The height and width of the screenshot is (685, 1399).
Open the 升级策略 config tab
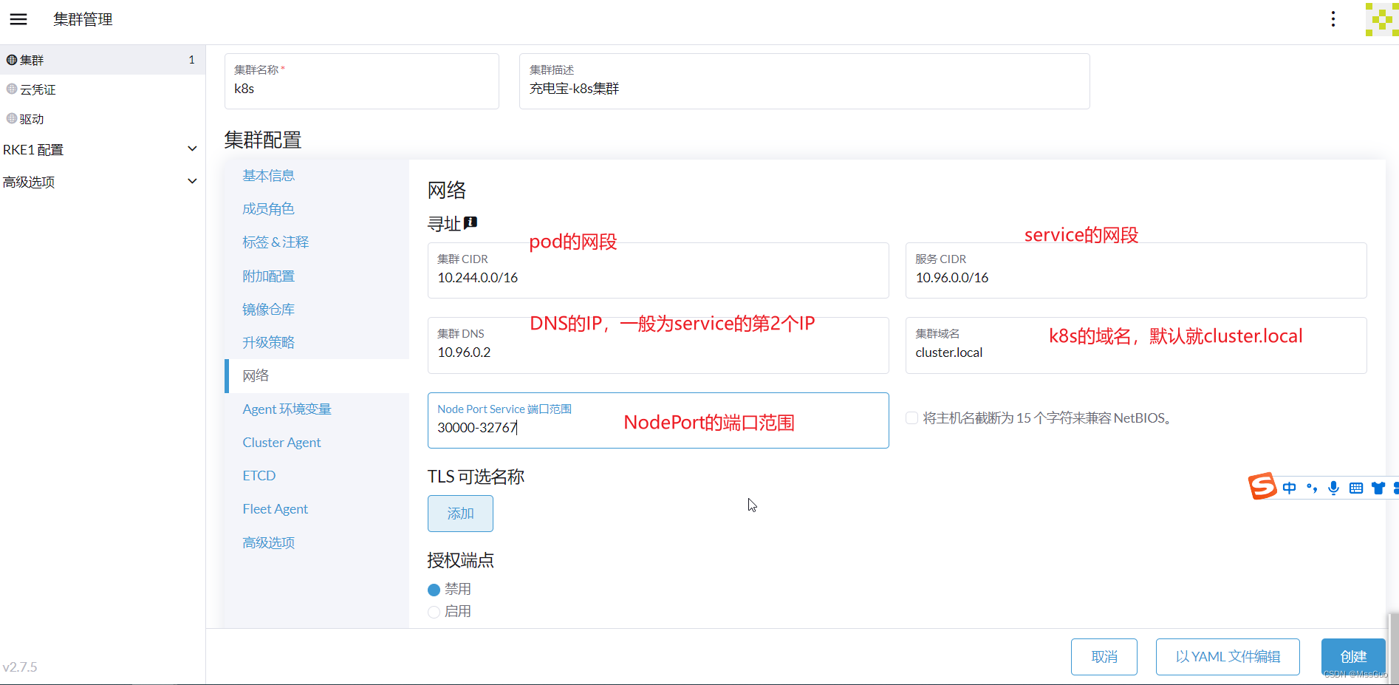pos(317,343)
